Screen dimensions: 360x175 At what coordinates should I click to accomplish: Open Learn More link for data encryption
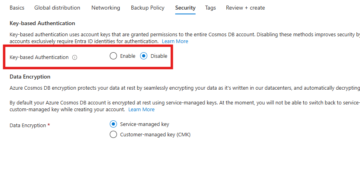click(x=141, y=110)
